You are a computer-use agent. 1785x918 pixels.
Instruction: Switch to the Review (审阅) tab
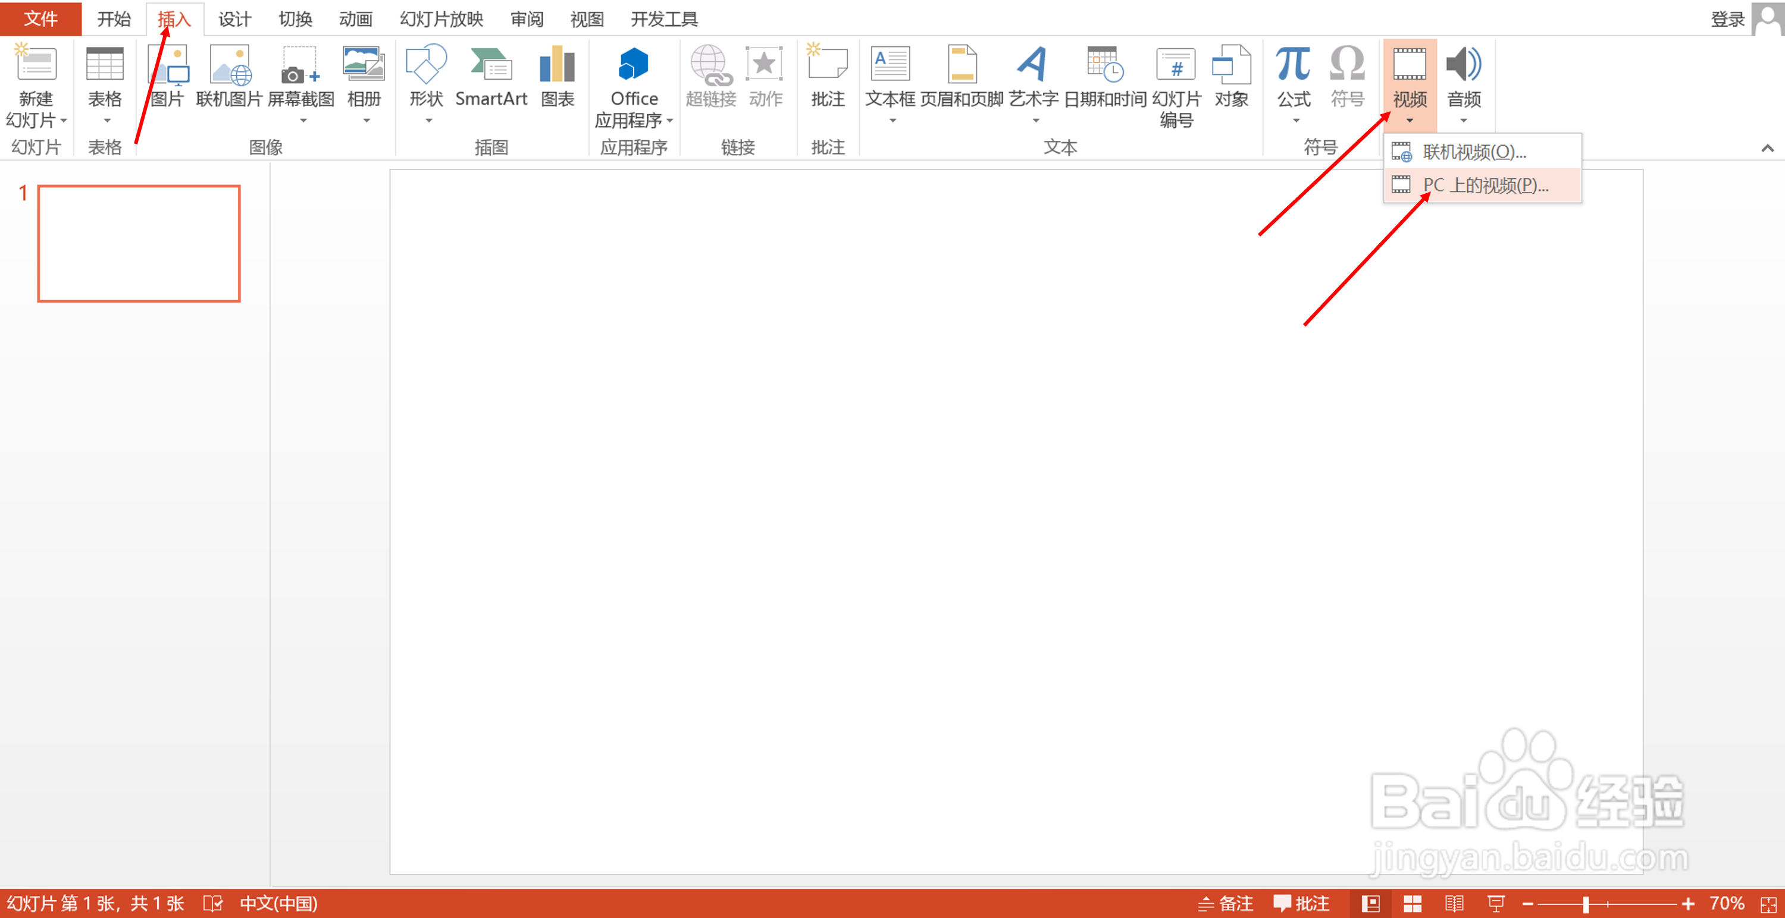tap(527, 18)
